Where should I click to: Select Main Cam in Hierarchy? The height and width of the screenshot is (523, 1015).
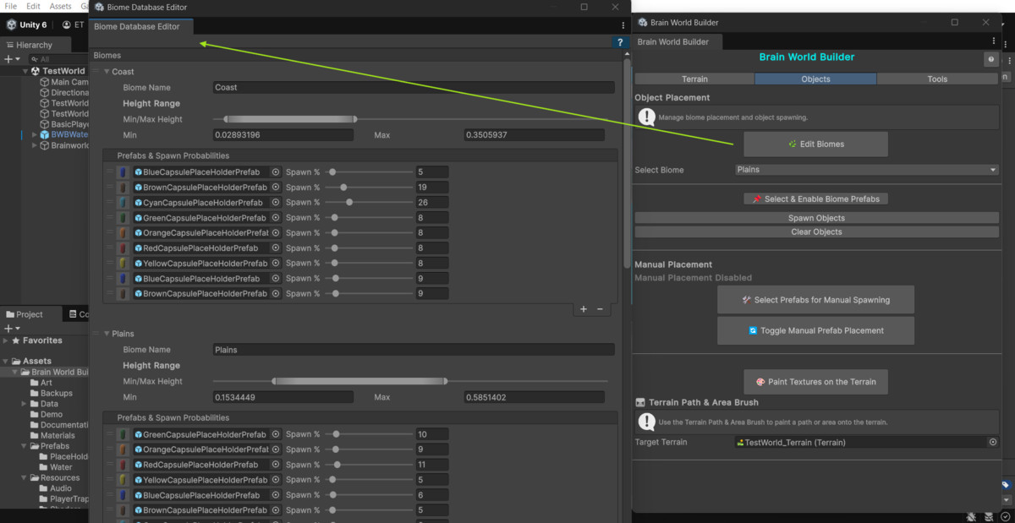tap(69, 82)
